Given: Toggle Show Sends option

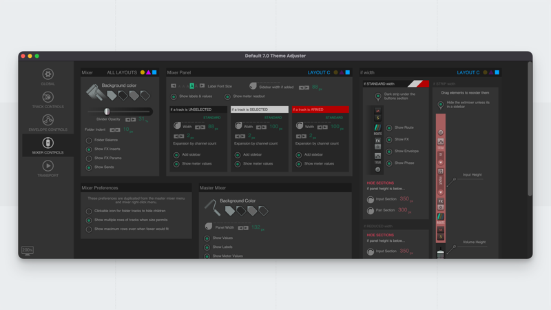Looking at the screenshot, I should [89, 167].
